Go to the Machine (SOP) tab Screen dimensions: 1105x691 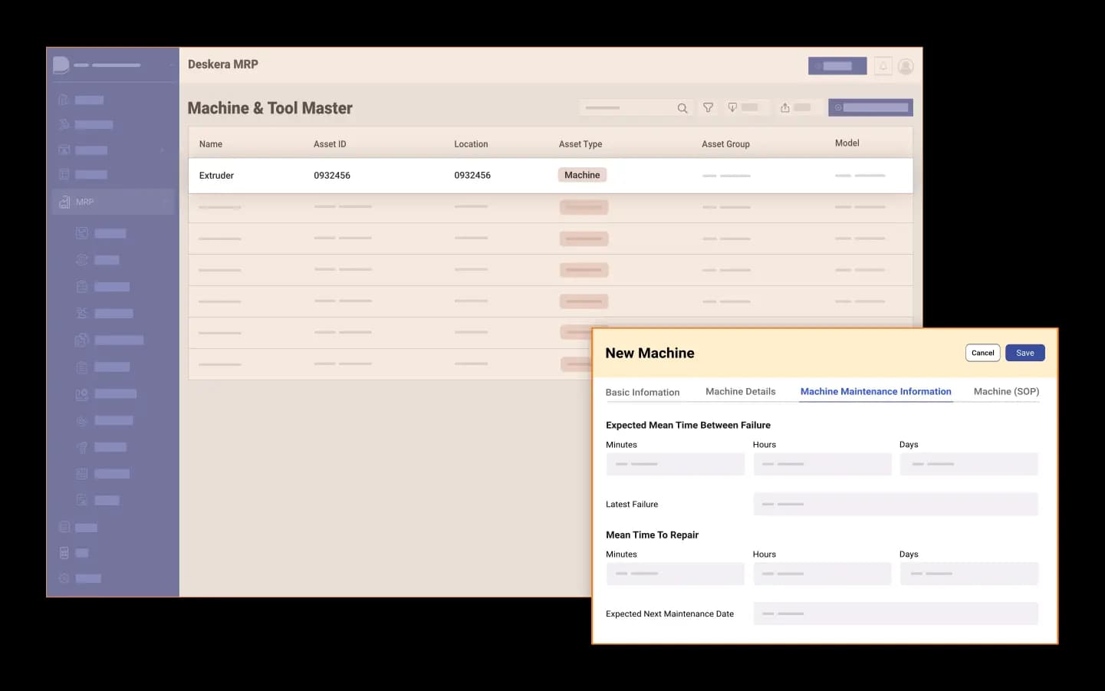pos(1006,391)
